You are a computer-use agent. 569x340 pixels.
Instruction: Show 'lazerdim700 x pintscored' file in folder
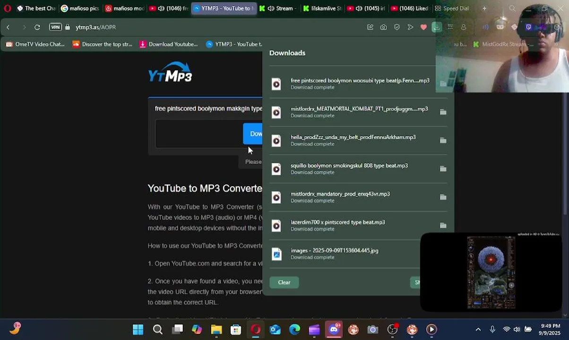(443, 225)
